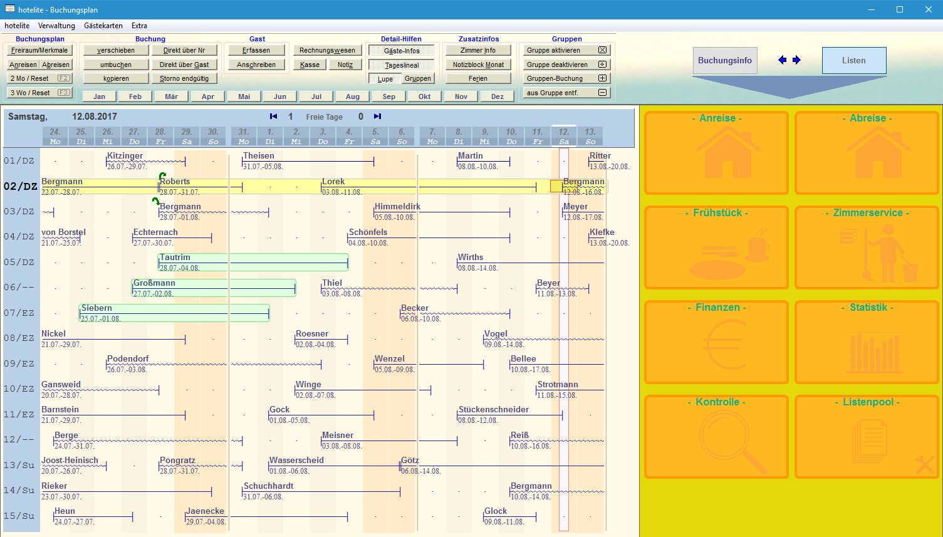Jump to the Sep month button
The width and height of the screenshot is (943, 537).
tap(388, 96)
